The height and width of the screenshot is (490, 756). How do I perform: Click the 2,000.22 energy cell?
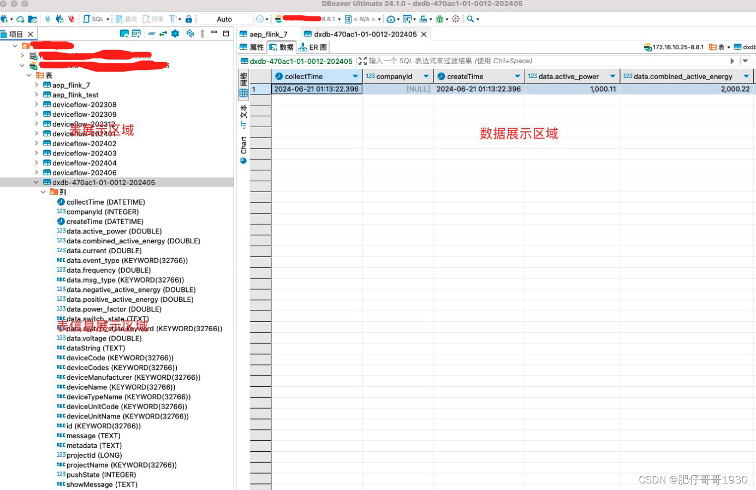tap(687, 89)
